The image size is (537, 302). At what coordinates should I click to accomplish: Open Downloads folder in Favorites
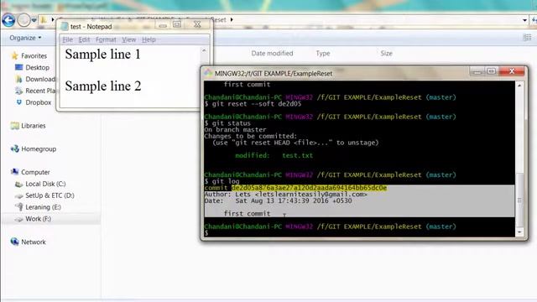(x=40, y=79)
